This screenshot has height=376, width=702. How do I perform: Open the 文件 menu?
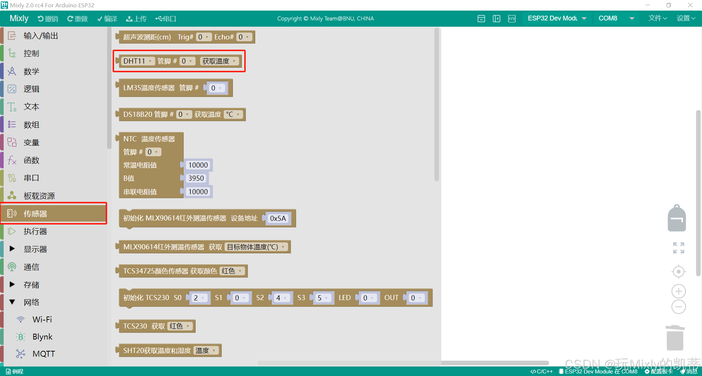tap(657, 18)
